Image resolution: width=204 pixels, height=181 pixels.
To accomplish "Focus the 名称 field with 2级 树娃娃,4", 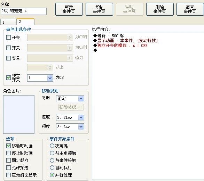I will pos(24,11).
